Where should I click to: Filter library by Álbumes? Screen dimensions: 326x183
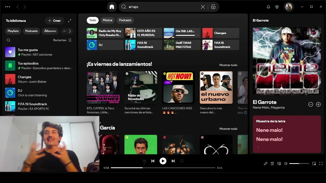(50, 31)
